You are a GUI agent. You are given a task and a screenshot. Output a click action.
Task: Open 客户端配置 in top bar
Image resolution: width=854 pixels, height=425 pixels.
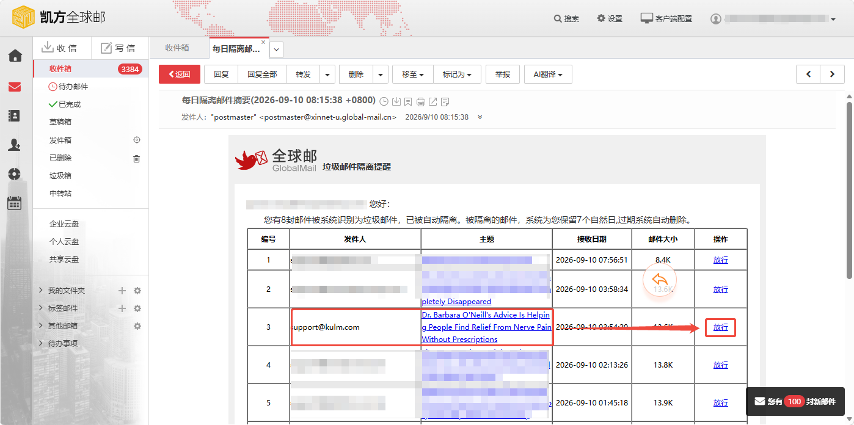(666, 19)
